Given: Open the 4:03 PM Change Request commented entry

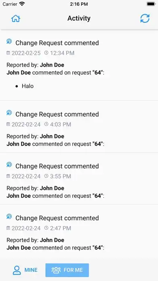Looking at the screenshot, I should (x=79, y=127).
